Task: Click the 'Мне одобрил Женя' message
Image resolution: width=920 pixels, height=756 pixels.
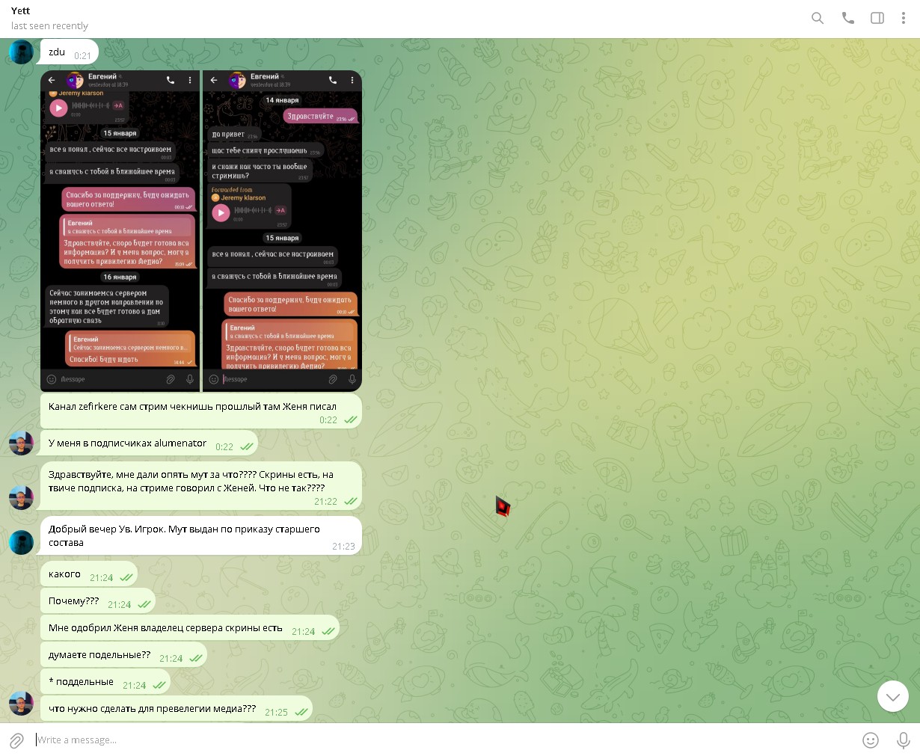Action: coord(165,628)
